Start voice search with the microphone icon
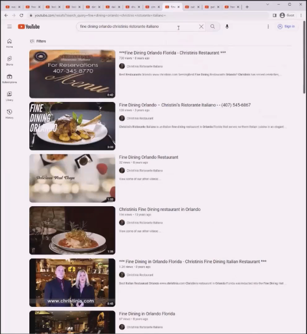The image size is (307, 334). pyautogui.click(x=227, y=26)
